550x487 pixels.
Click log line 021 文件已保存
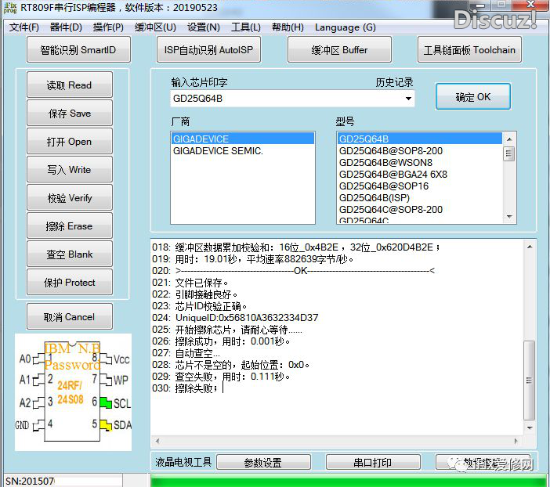190,283
